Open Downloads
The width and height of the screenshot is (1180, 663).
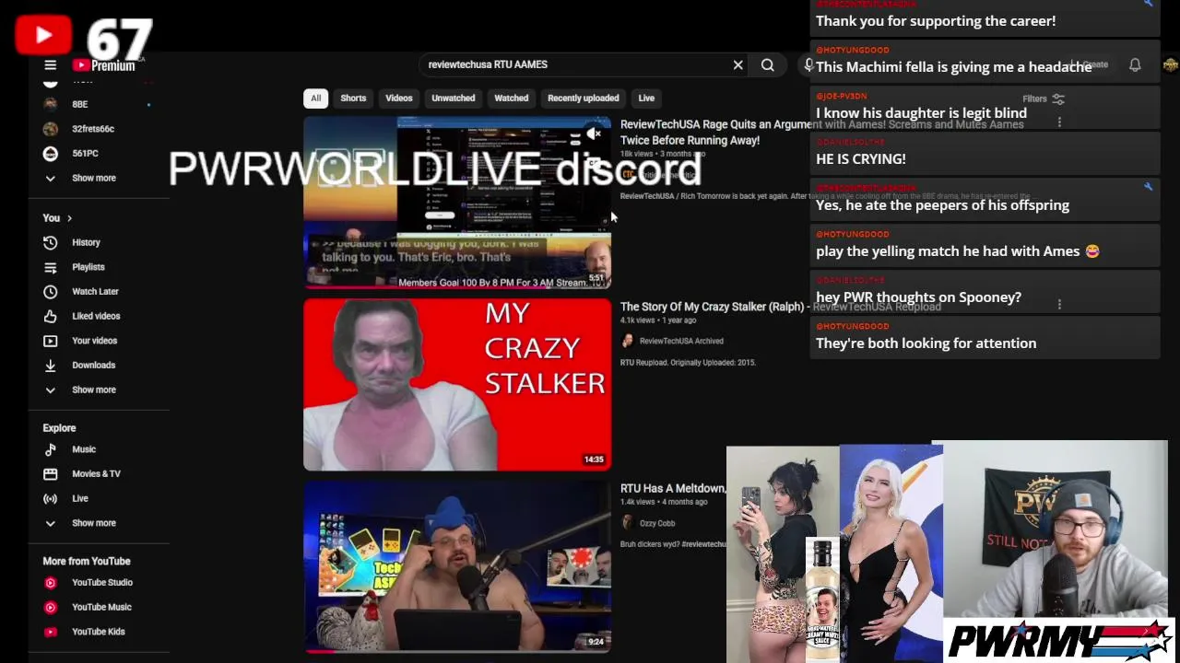[x=81, y=365]
